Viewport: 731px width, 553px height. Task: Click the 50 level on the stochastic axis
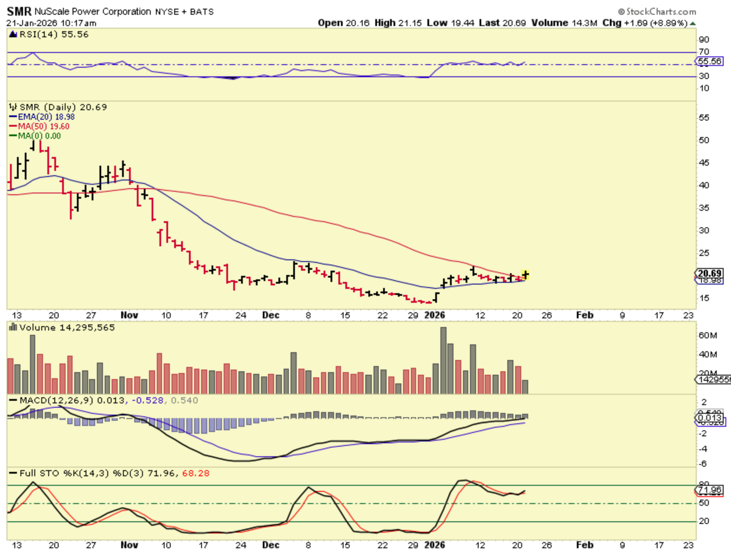tap(704, 503)
